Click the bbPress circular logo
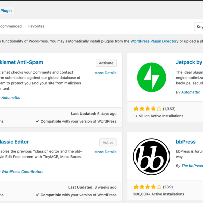 pos(152,157)
